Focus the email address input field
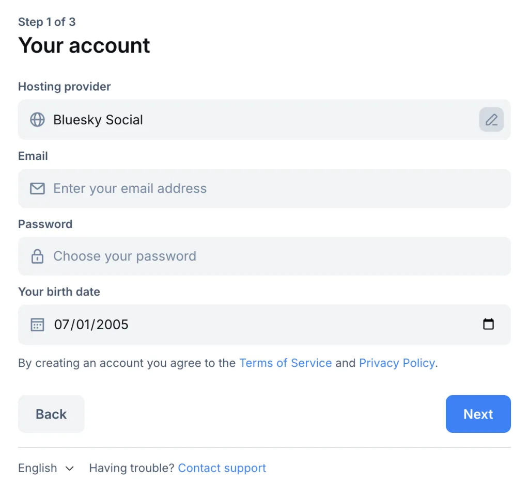 (x=269, y=189)
